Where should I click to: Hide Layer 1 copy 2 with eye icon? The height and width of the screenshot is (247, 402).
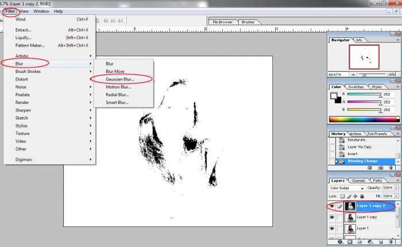click(x=332, y=206)
